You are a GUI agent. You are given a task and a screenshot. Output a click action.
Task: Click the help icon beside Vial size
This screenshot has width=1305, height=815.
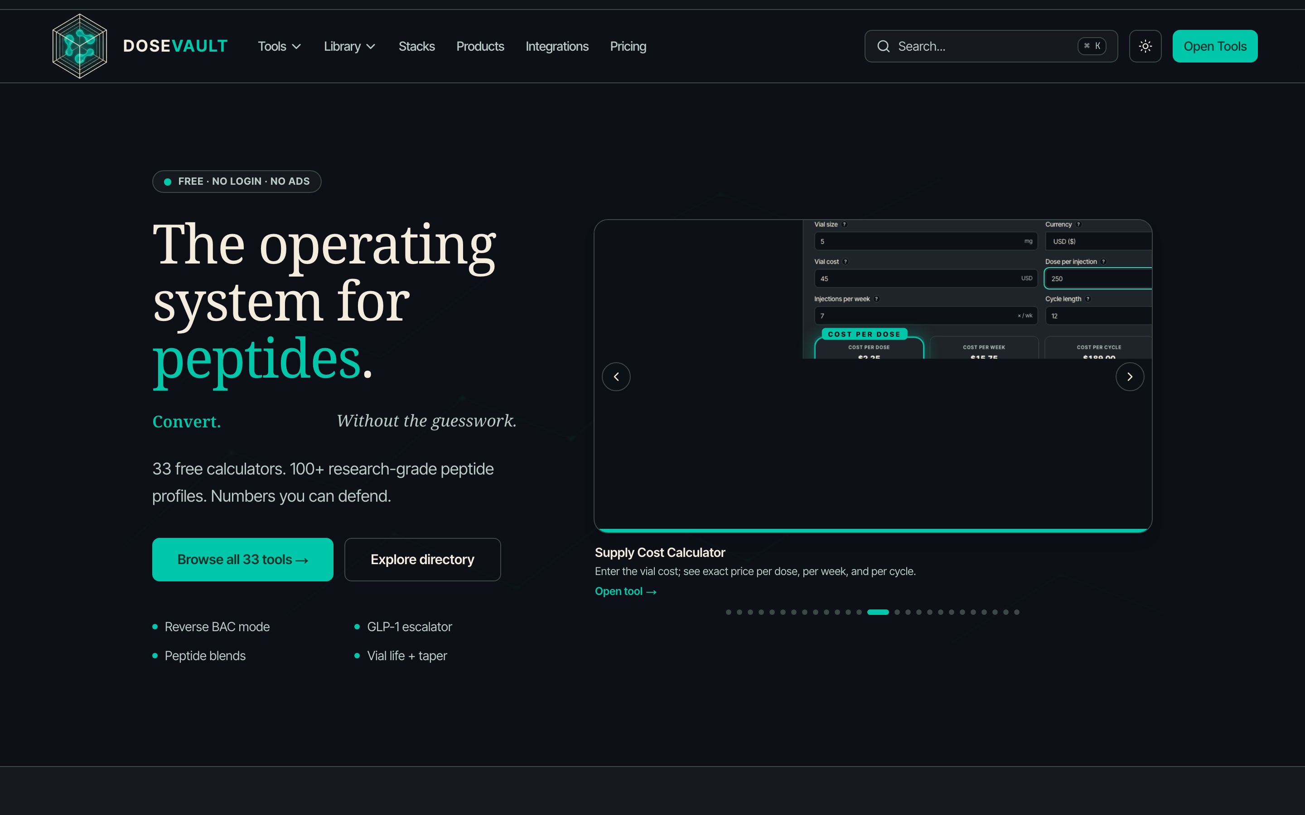tap(845, 224)
